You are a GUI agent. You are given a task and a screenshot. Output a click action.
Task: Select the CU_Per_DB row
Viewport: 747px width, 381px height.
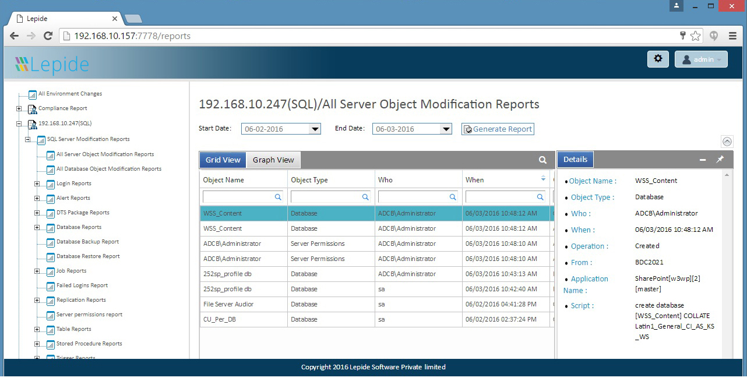(377, 319)
